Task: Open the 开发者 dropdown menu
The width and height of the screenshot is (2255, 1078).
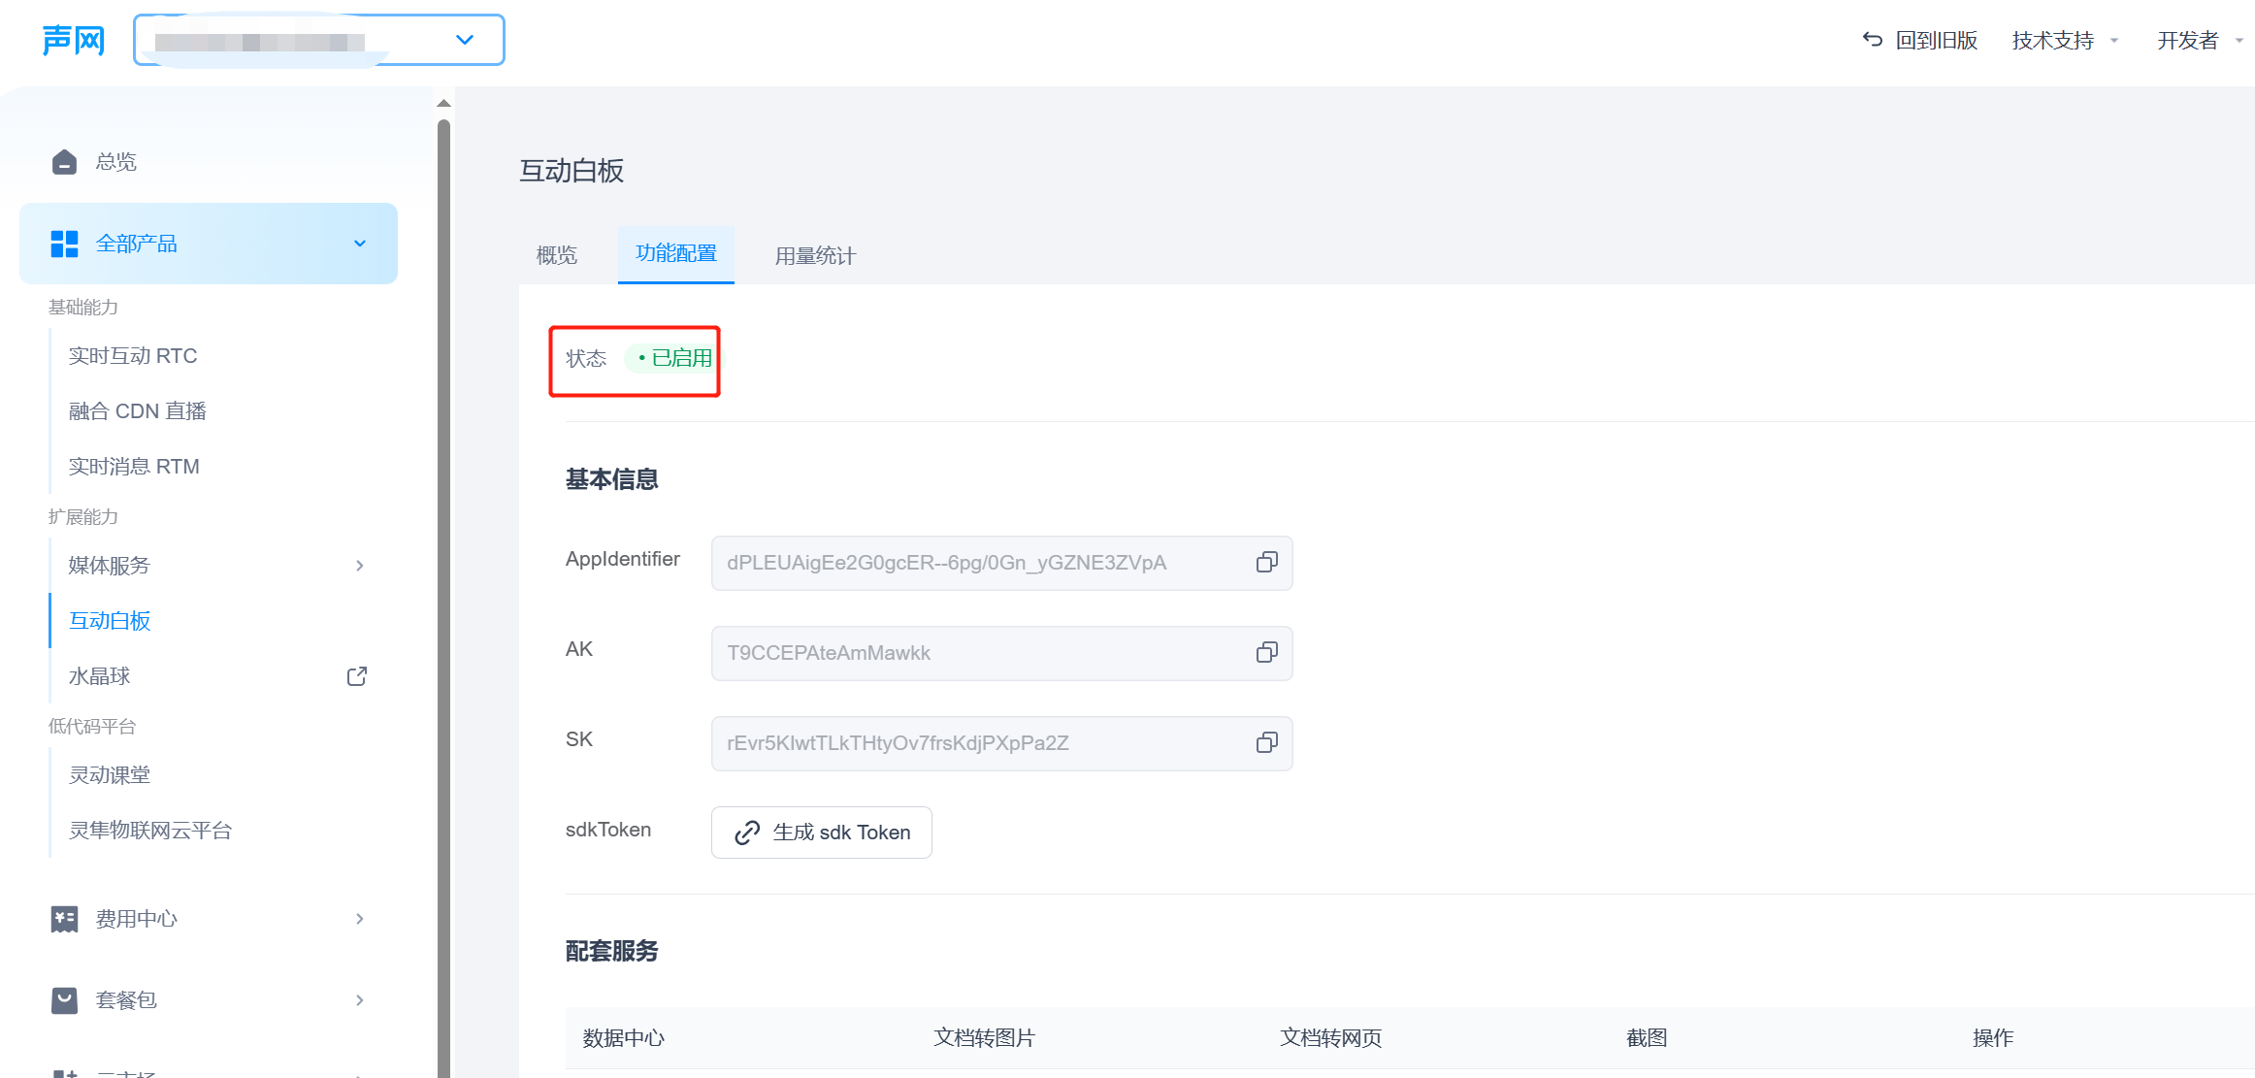Action: (x=2199, y=40)
